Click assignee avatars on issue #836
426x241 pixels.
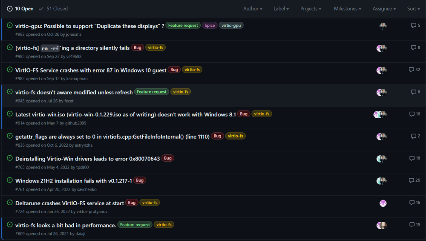(x=381, y=136)
